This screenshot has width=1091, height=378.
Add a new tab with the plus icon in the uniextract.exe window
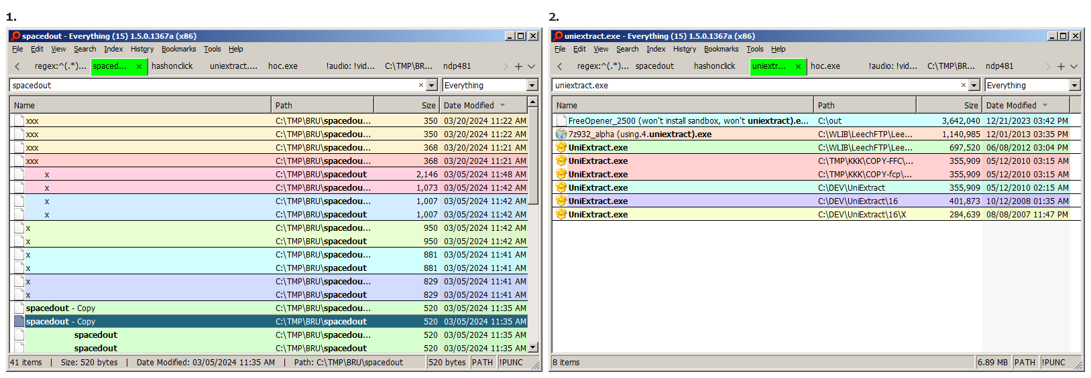point(1061,66)
